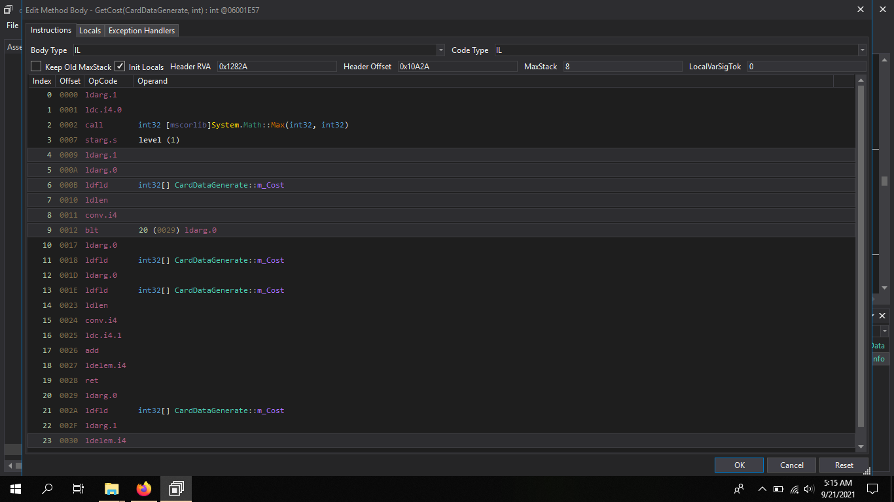Open the Exception Handlers tab
This screenshot has width=894, height=502.
click(x=141, y=31)
